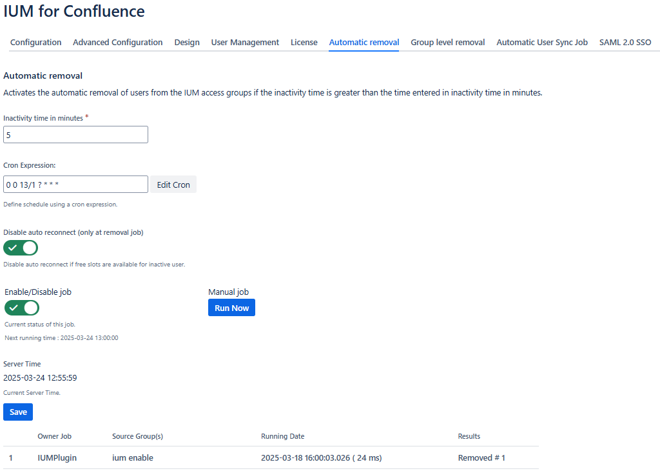
Task: Click the Source Group(s) column header
Action: (x=137, y=436)
